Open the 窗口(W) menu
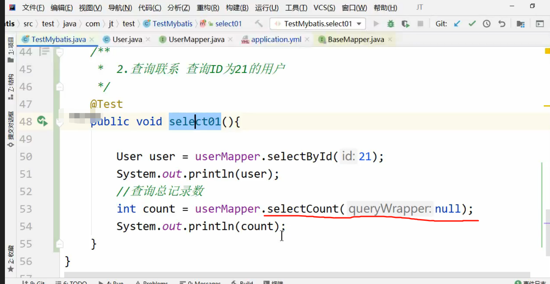This screenshot has height=284, width=550. pos(354,7)
